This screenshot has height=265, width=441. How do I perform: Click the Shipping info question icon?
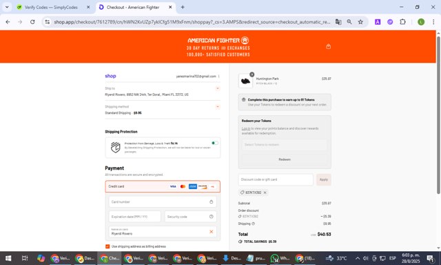[x=253, y=224]
